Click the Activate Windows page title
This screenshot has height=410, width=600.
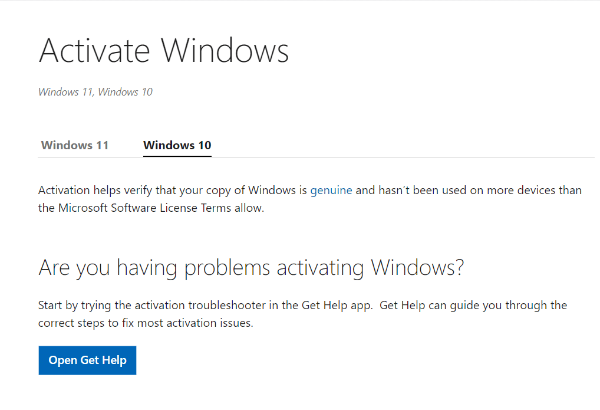coord(164,51)
